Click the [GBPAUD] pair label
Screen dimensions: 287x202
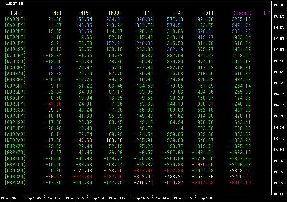pyautogui.click(x=15, y=165)
